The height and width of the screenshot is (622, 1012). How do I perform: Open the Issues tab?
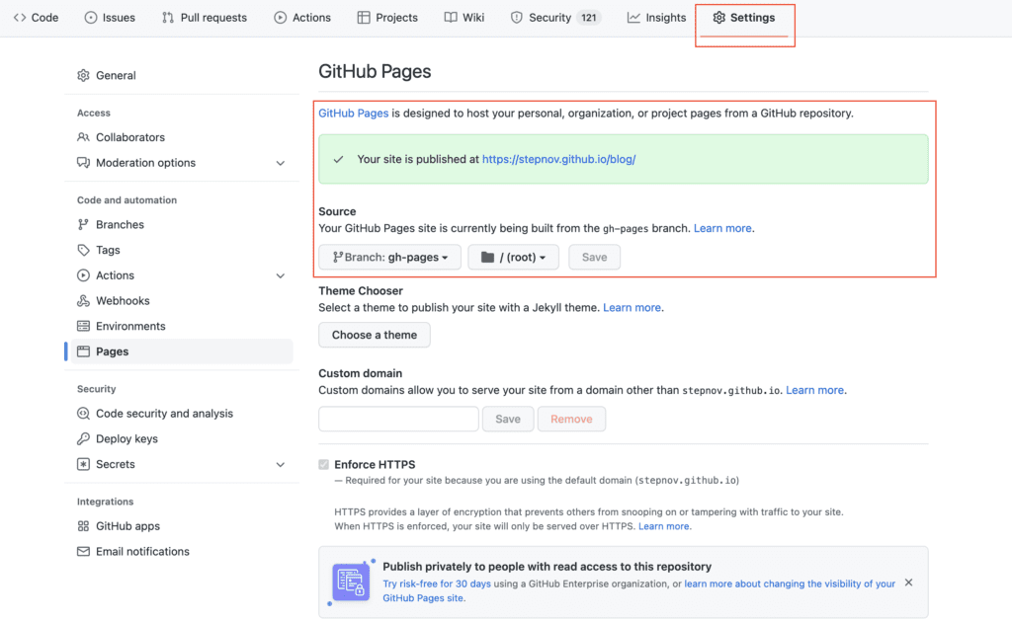(x=110, y=18)
